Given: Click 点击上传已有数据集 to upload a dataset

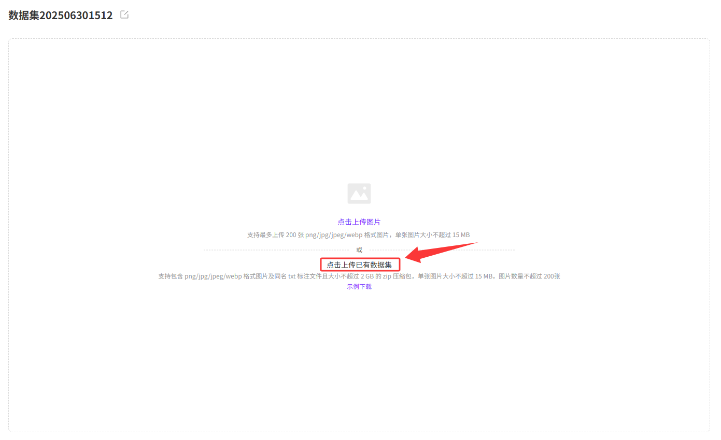Looking at the screenshot, I should point(359,265).
